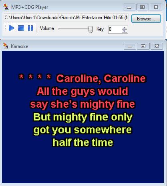Click the "got you somewhere" lyric line
This screenshot has width=167, height=186.
click(82, 130)
